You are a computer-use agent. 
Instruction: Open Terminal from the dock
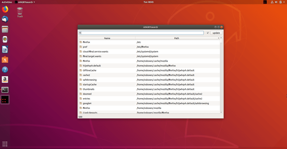pyautogui.click(x=5, y=90)
